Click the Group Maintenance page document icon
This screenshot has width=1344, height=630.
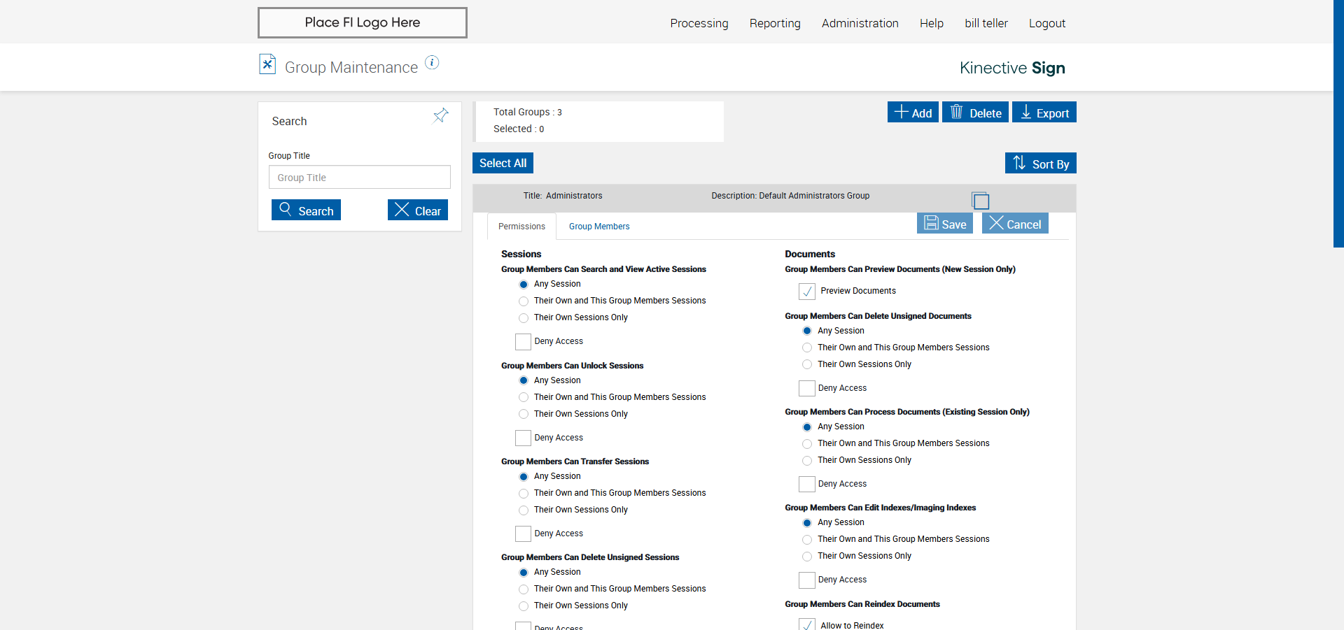pos(267,64)
